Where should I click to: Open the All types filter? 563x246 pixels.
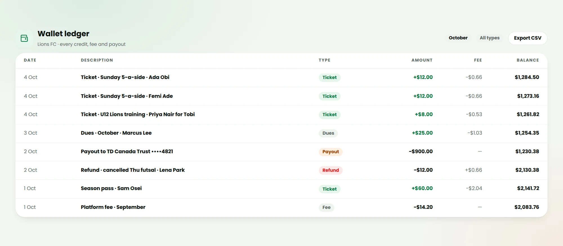pos(490,38)
